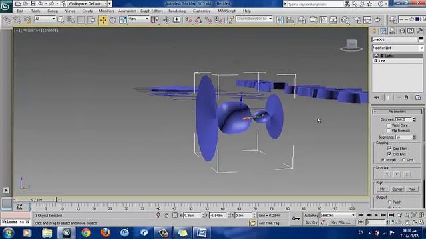Image resolution: width=426 pixels, height=239 pixels.
Task: Toggle Show End Result icon below stack
Action: [388, 98]
